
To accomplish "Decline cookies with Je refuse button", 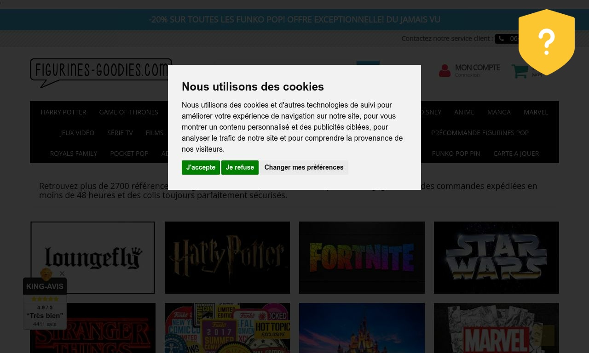I will point(240,167).
